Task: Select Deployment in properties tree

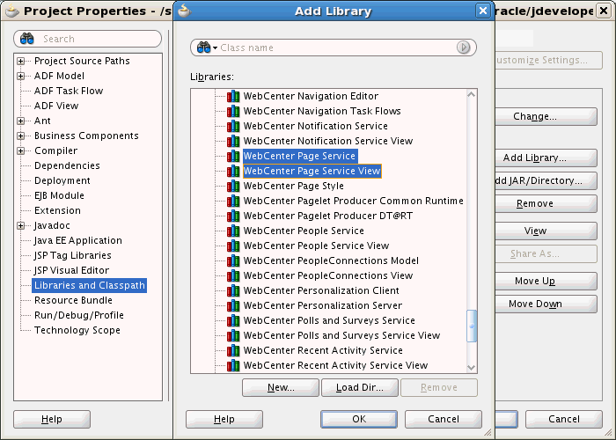Action: pyautogui.click(x=62, y=180)
